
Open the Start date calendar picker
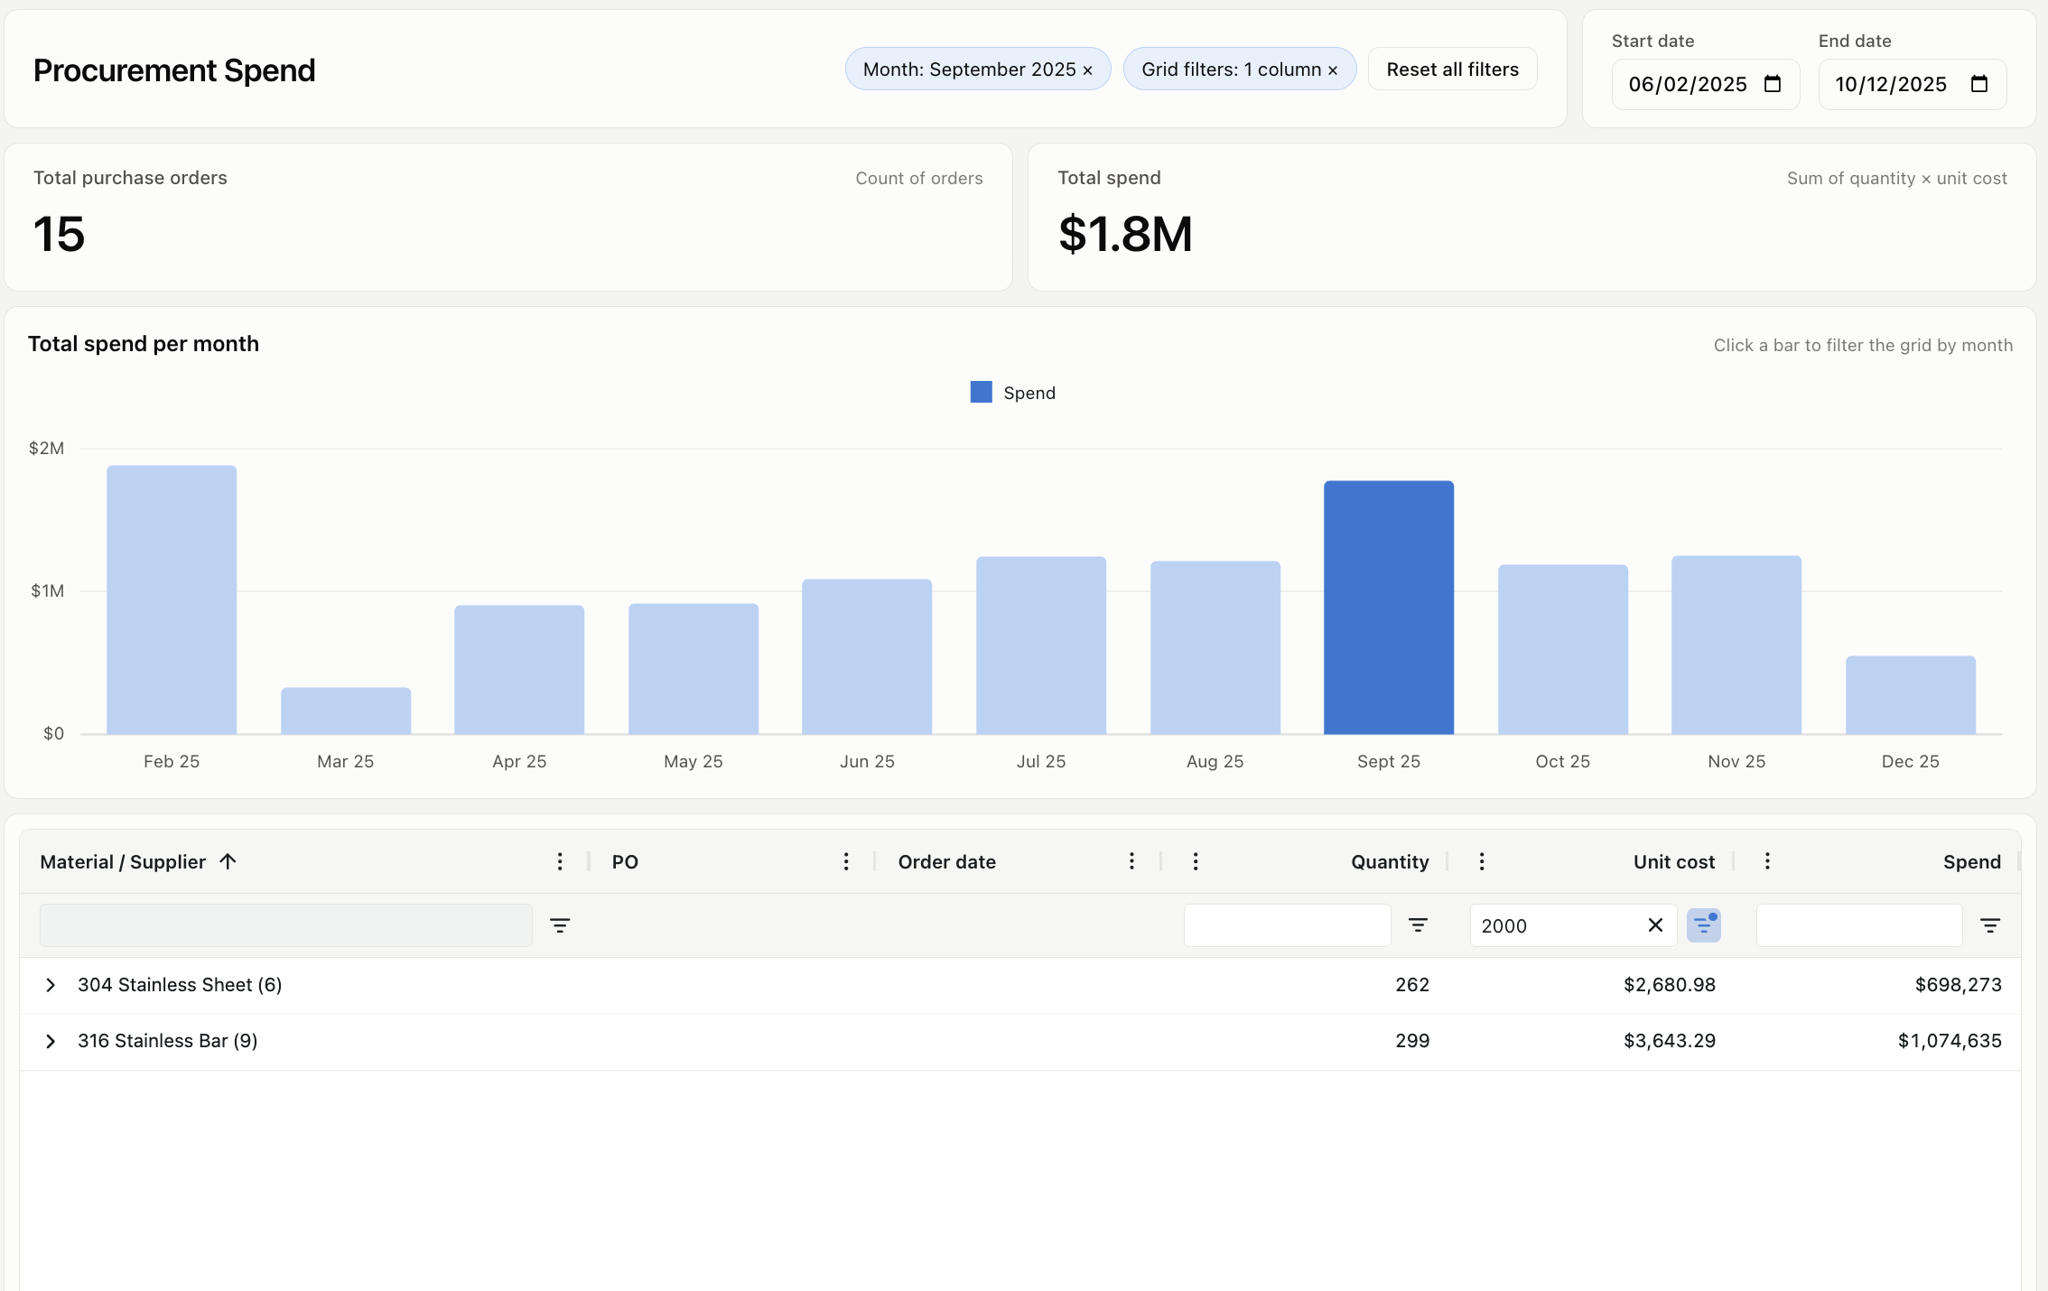click(1773, 84)
